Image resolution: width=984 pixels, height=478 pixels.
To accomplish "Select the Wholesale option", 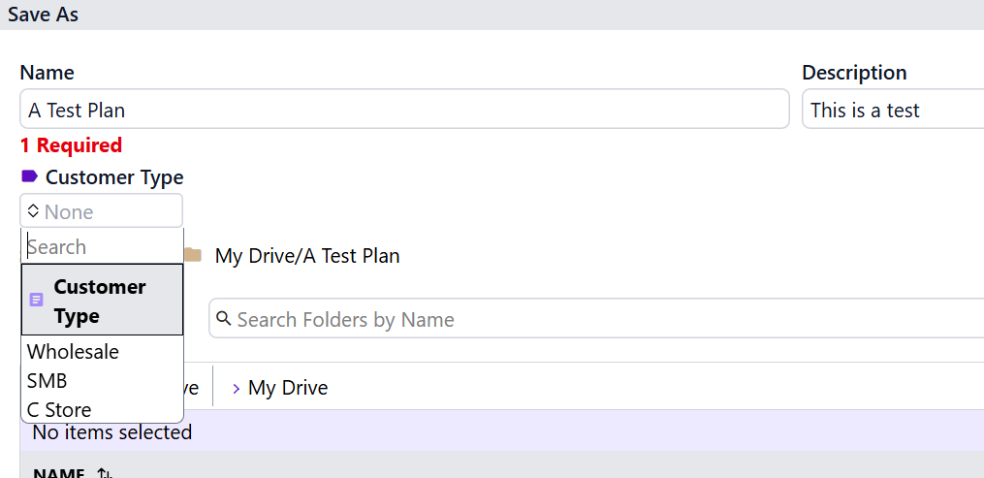I will click(73, 352).
